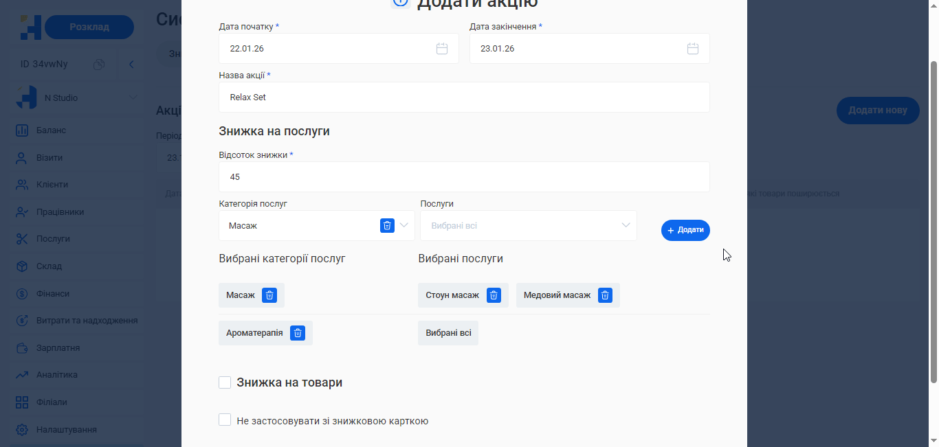Open the Категорія послуг dropdown
939x447 pixels.
tap(404, 225)
